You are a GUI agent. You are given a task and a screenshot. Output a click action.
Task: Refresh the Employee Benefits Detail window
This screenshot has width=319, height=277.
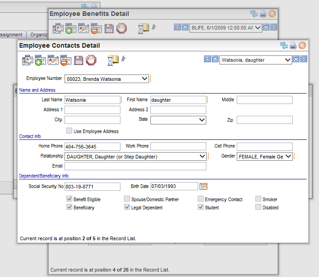pos(254,14)
